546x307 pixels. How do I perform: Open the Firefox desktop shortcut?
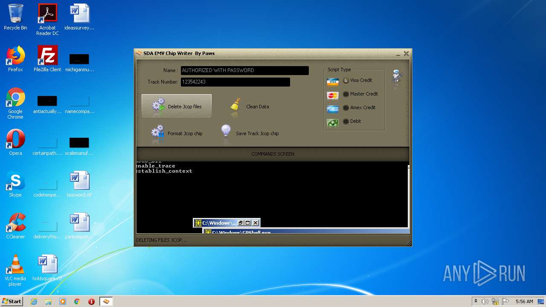[15, 59]
